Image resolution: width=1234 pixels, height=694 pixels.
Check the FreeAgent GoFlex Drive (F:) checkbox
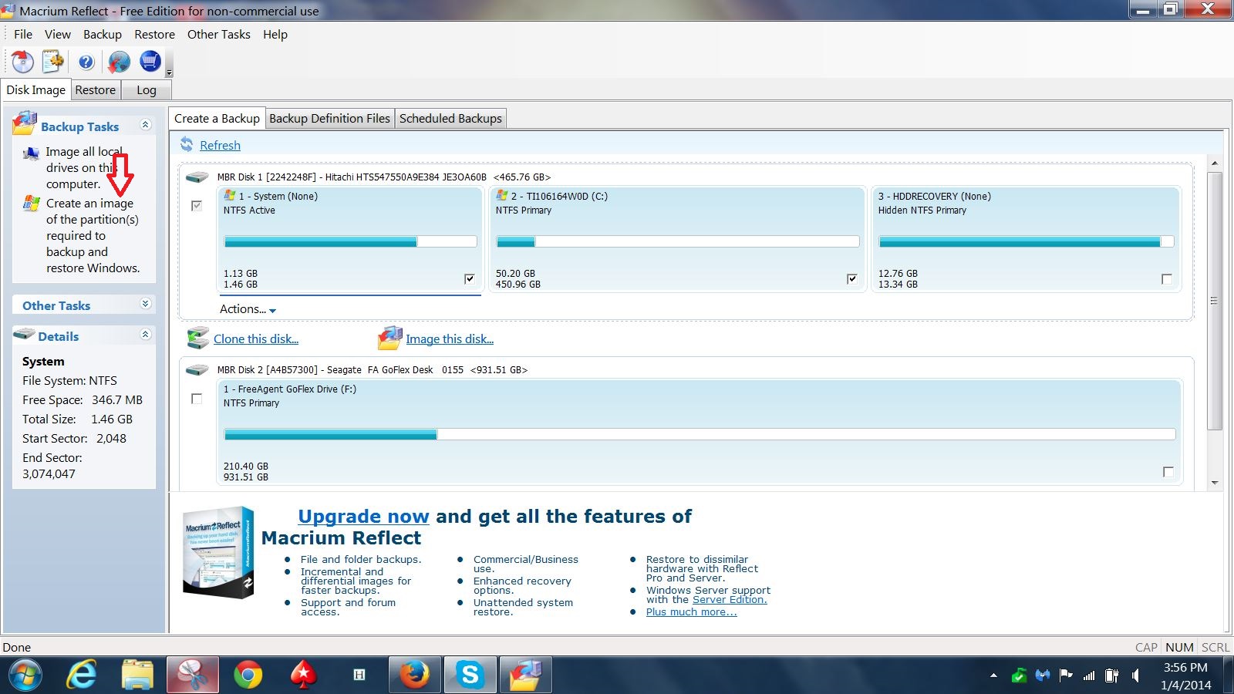tap(1168, 471)
